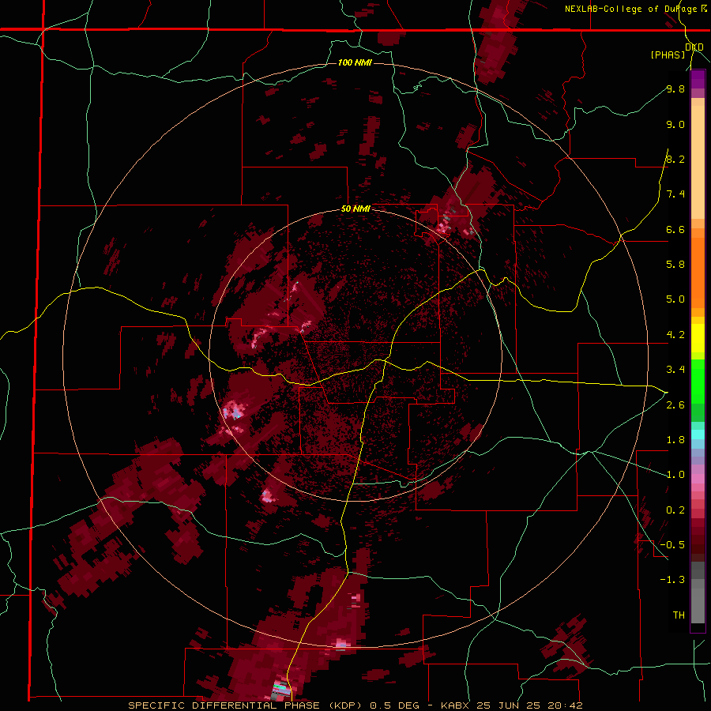Viewport: 711px width, 711px height.
Task: Click the 9.0 legend value
Action: 675,124
